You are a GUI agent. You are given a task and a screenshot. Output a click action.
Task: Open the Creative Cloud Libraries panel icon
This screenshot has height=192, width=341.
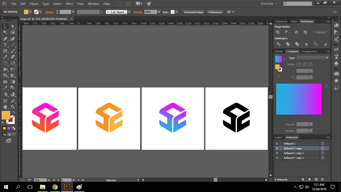click(336, 74)
